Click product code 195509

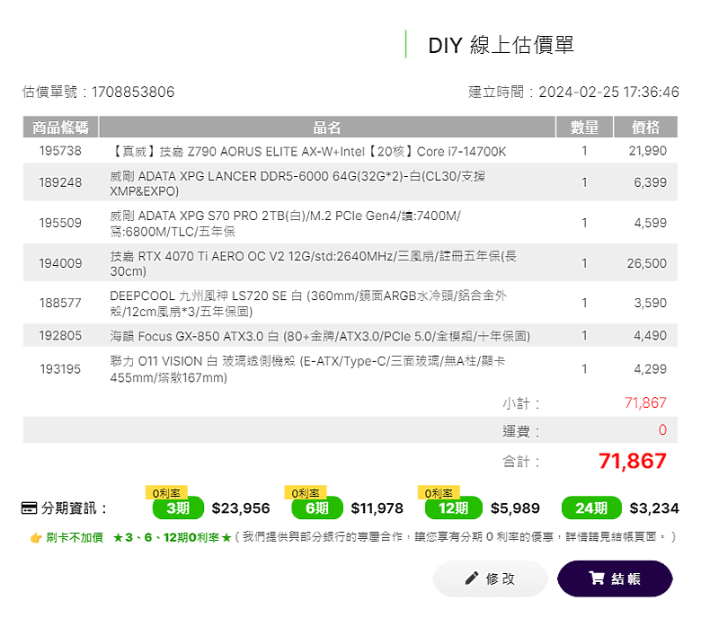click(x=60, y=223)
